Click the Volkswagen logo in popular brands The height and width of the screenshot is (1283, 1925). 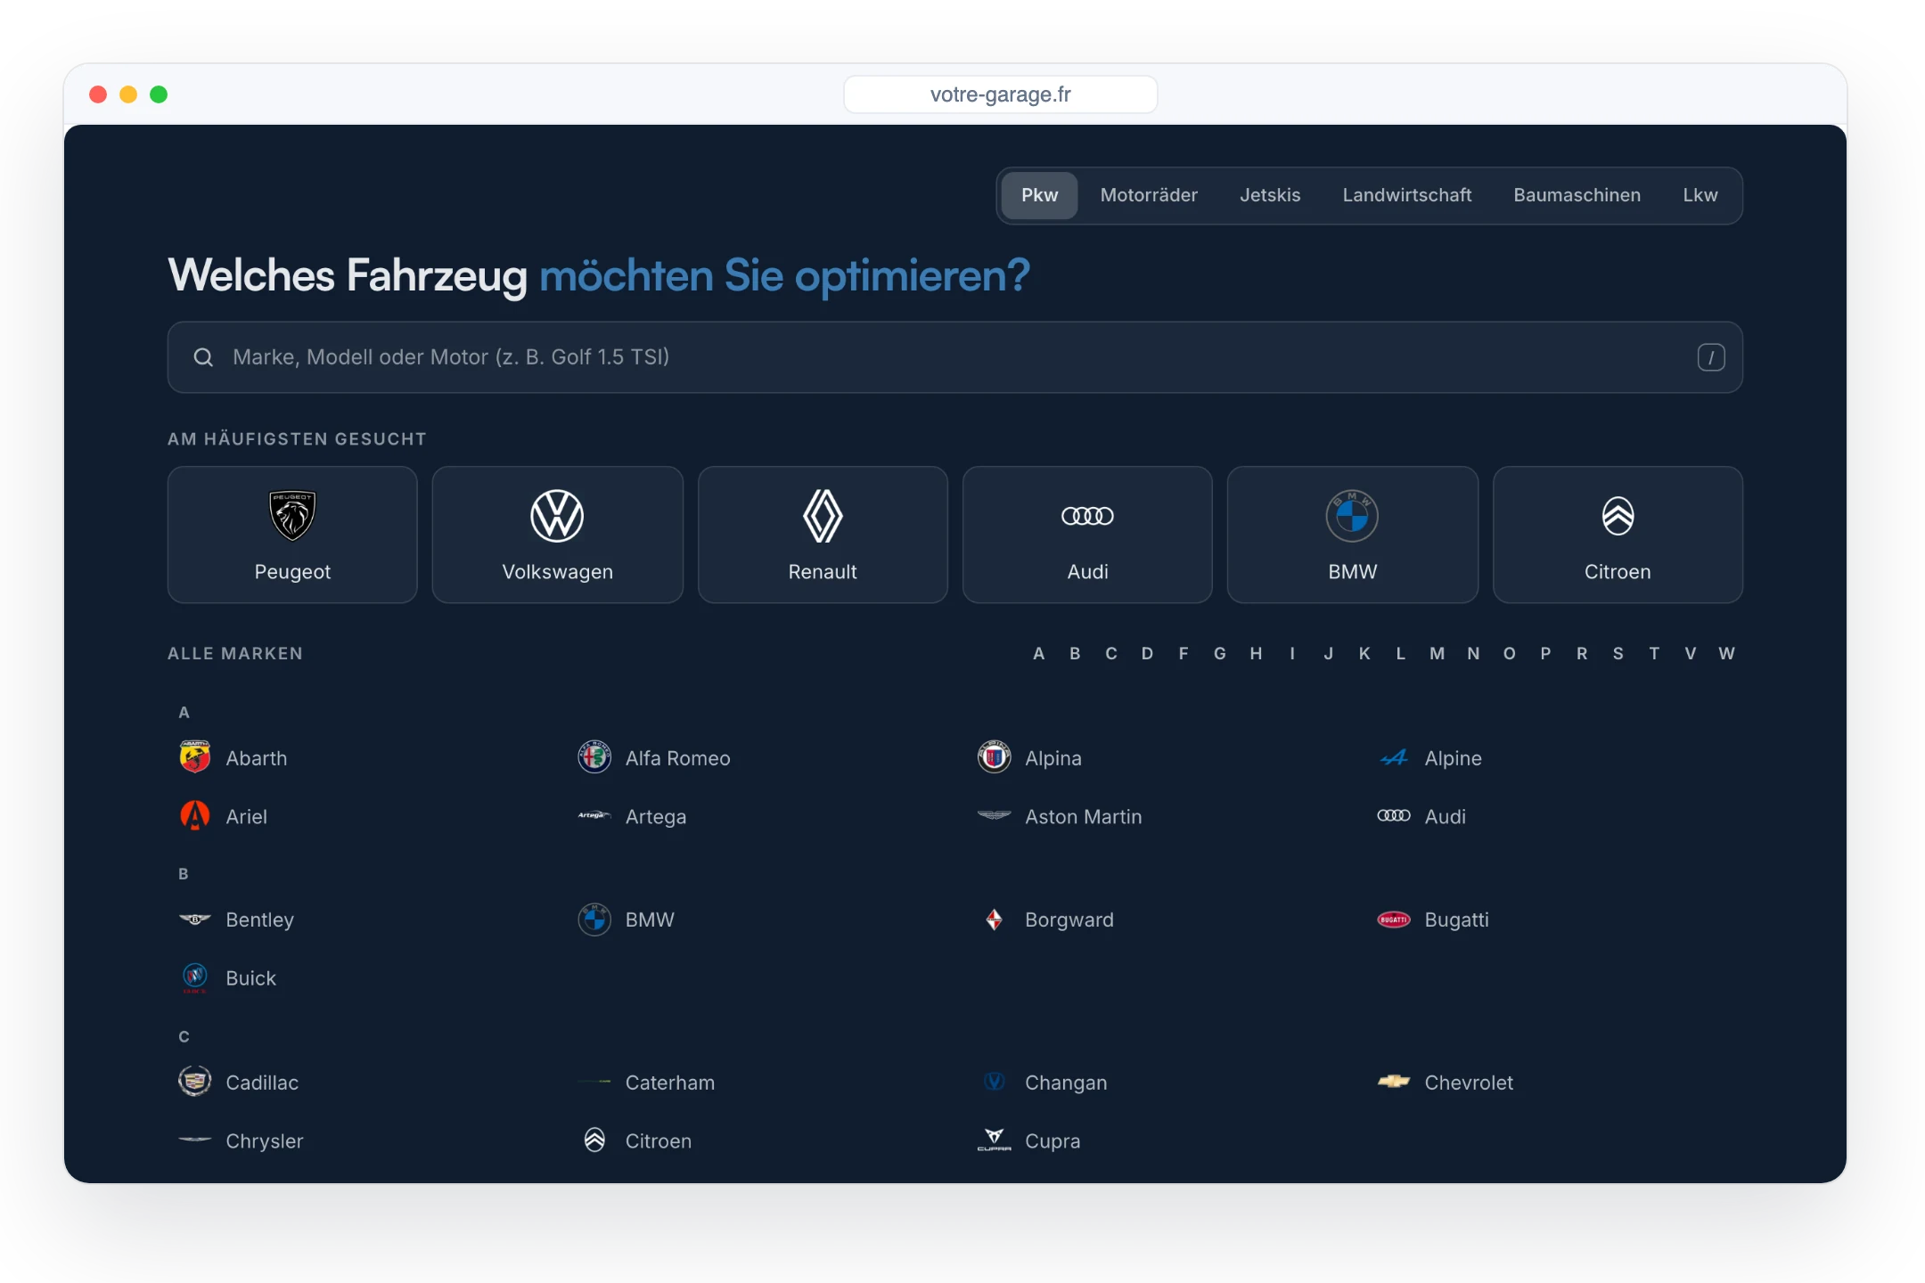pyautogui.click(x=557, y=516)
